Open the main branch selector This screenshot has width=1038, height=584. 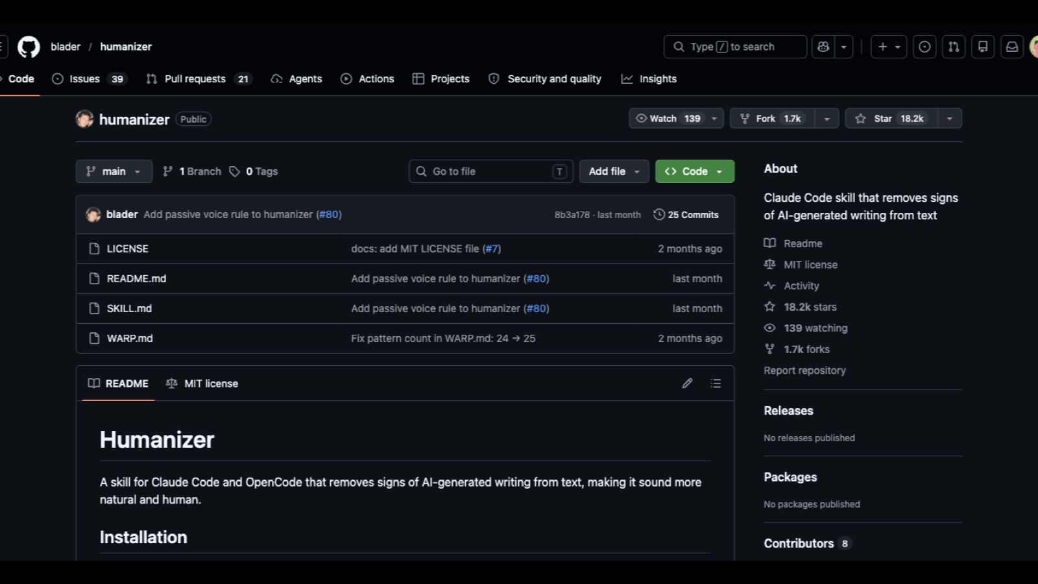coord(114,171)
